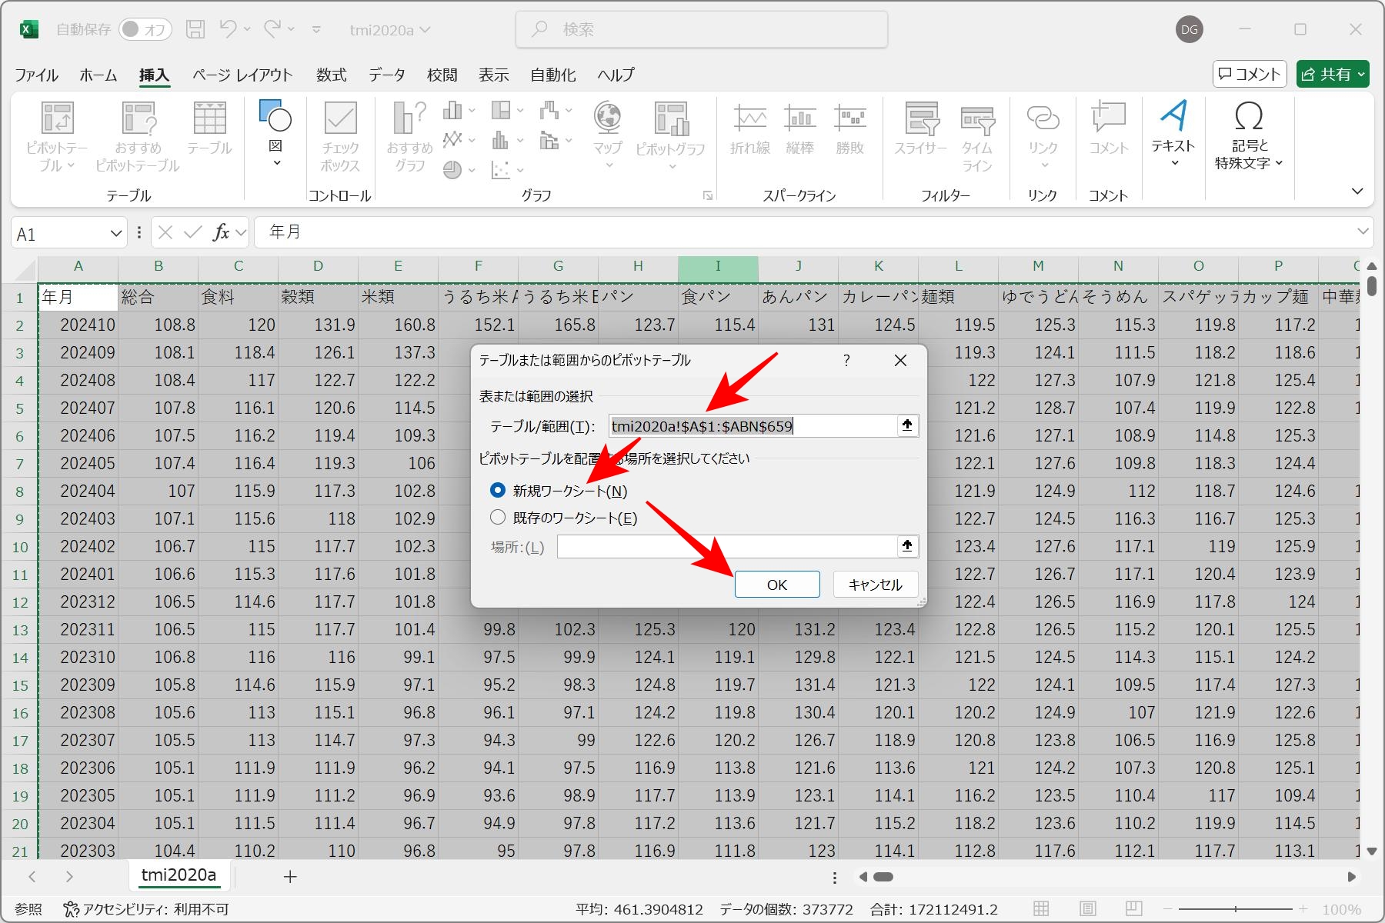Open the Map (マップ) chart tool
The height and width of the screenshot is (923, 1385).
tap(607, 135)
